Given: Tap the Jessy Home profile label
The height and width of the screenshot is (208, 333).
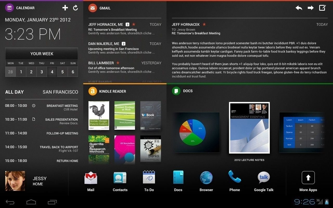Looking at the screenshot, I should pos(40,181).
